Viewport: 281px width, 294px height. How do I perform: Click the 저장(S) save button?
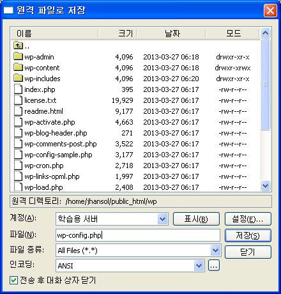(x=248, y=235)
